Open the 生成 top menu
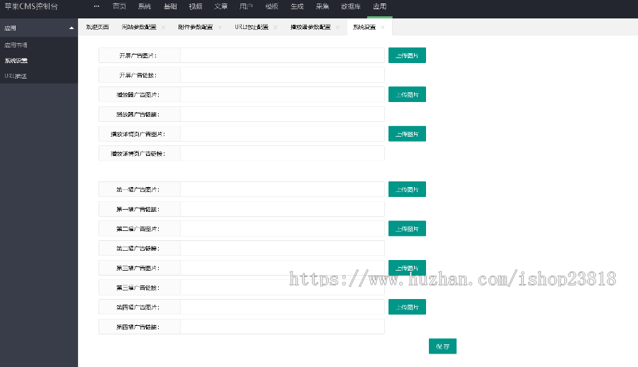This screenshot has height=367, width=638. click(297, 6)
